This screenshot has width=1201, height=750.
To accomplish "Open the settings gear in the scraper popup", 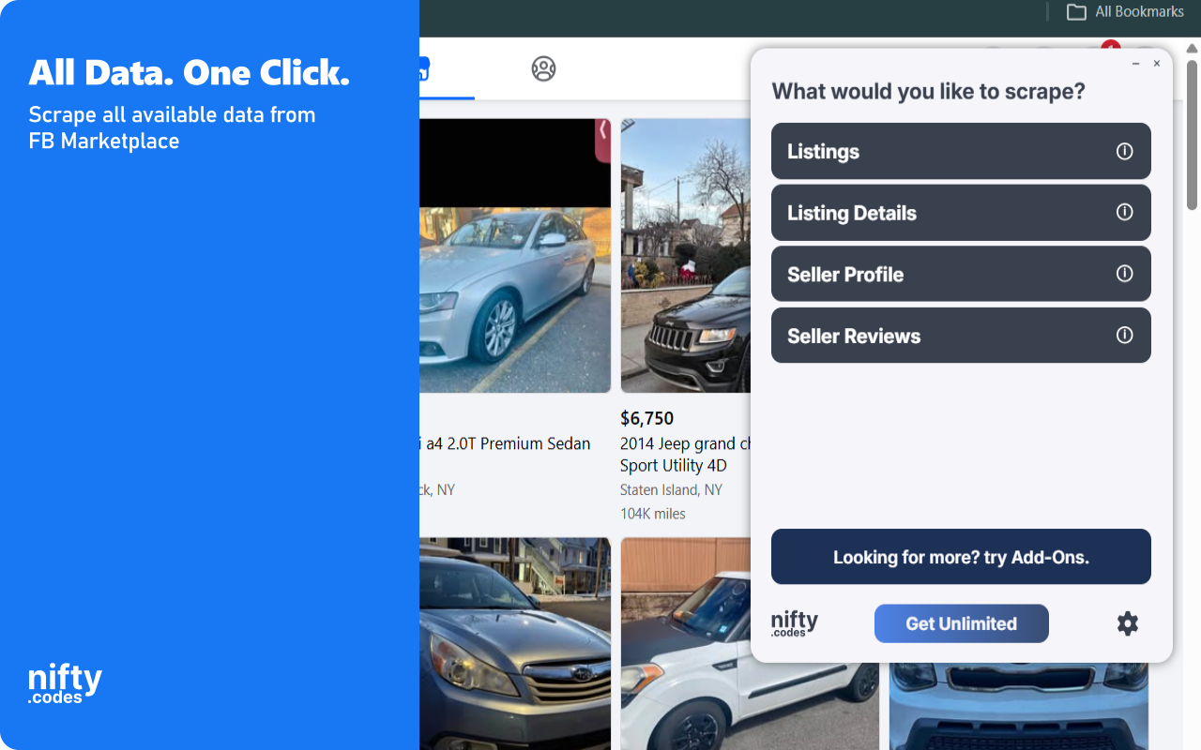I will 1128,623.
